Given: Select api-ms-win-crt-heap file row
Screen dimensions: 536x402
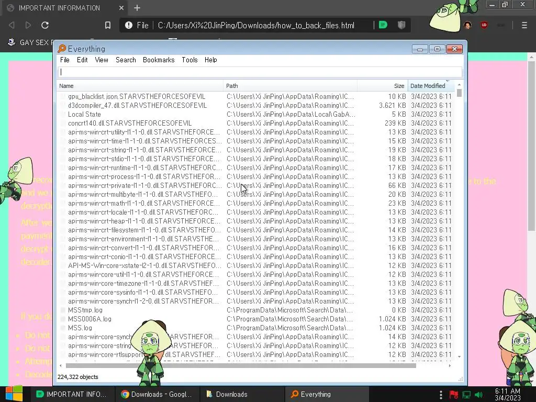Looking at the screenshot, I should (255, 221).
